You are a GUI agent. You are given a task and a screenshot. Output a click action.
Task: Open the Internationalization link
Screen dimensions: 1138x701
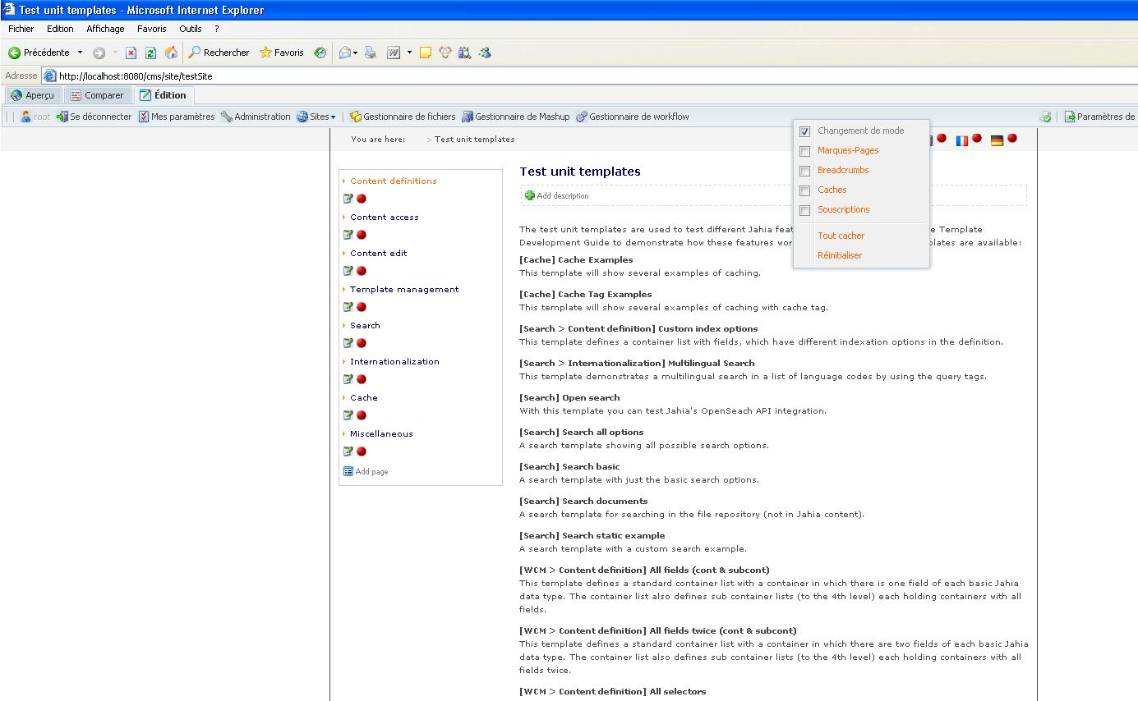[394, 362]
